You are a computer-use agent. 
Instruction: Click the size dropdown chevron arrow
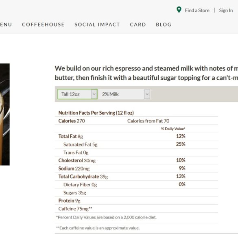[94, 94]
